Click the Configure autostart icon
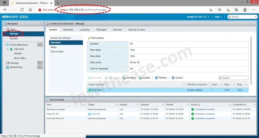Viewport: 259px width, 138px height. (124, 78)
